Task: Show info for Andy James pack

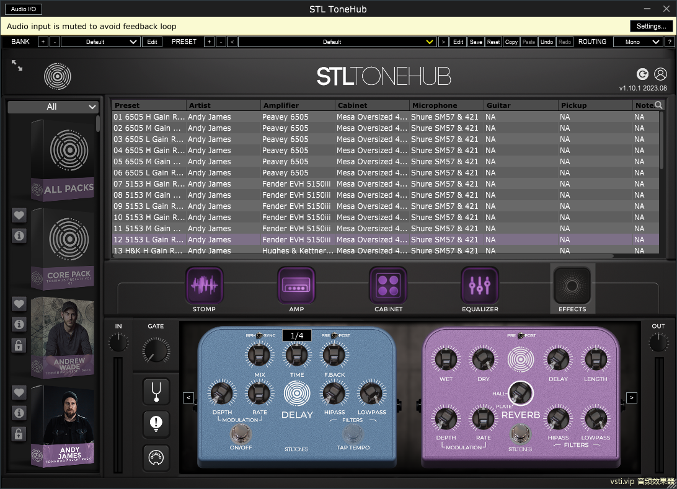Action: click(19, 413)
